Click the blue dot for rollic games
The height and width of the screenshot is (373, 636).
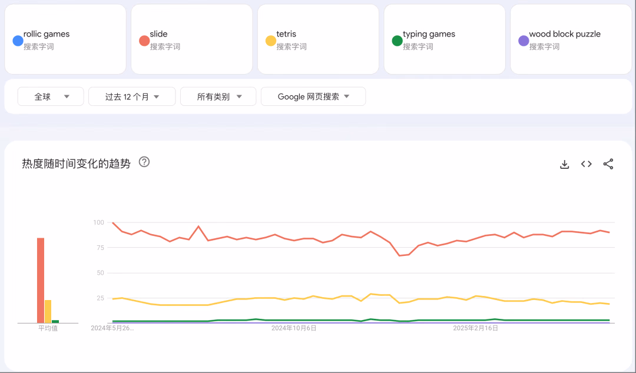tap(18, 41)
